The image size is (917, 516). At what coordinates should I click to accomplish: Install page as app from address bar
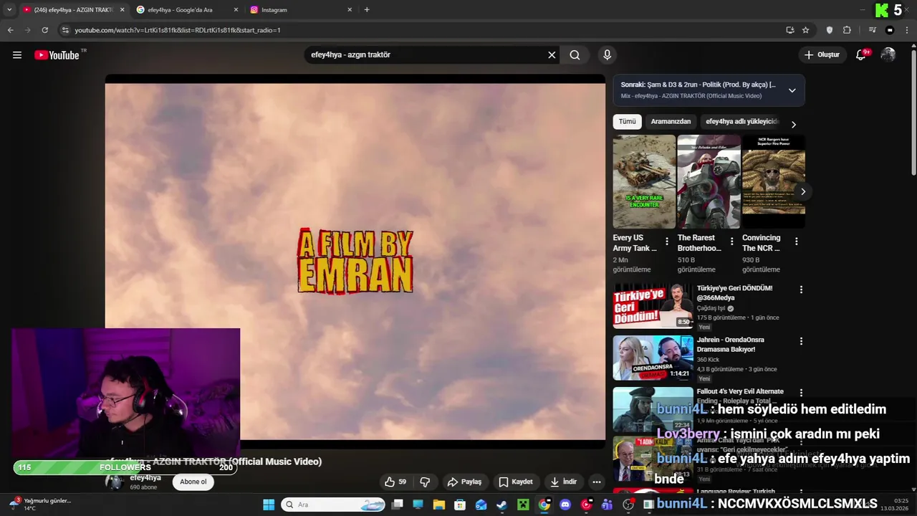click(x=790, y=30)
